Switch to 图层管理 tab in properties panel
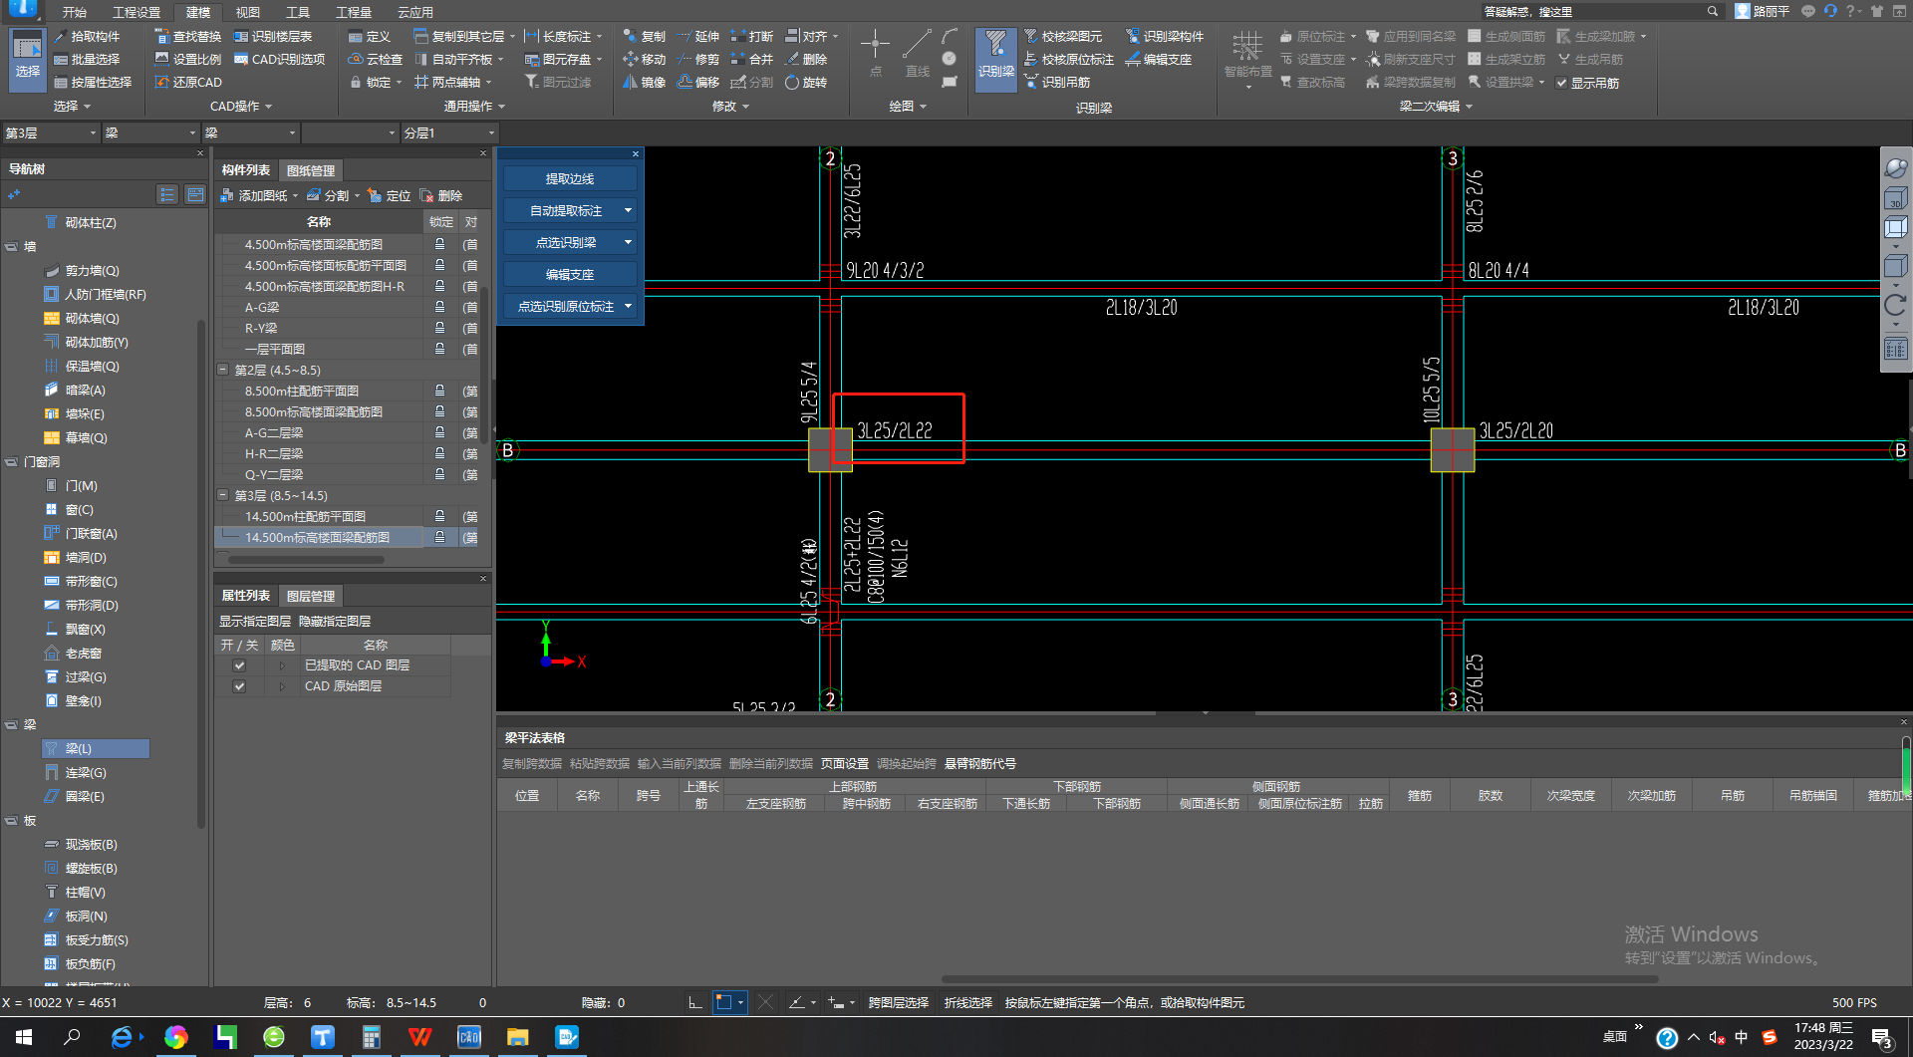 [311, 596]
